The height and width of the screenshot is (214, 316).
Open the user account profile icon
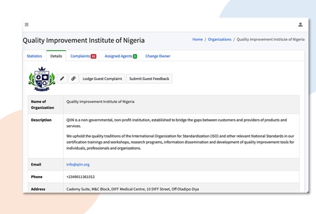pyautogui.click(x=300, y=25)
